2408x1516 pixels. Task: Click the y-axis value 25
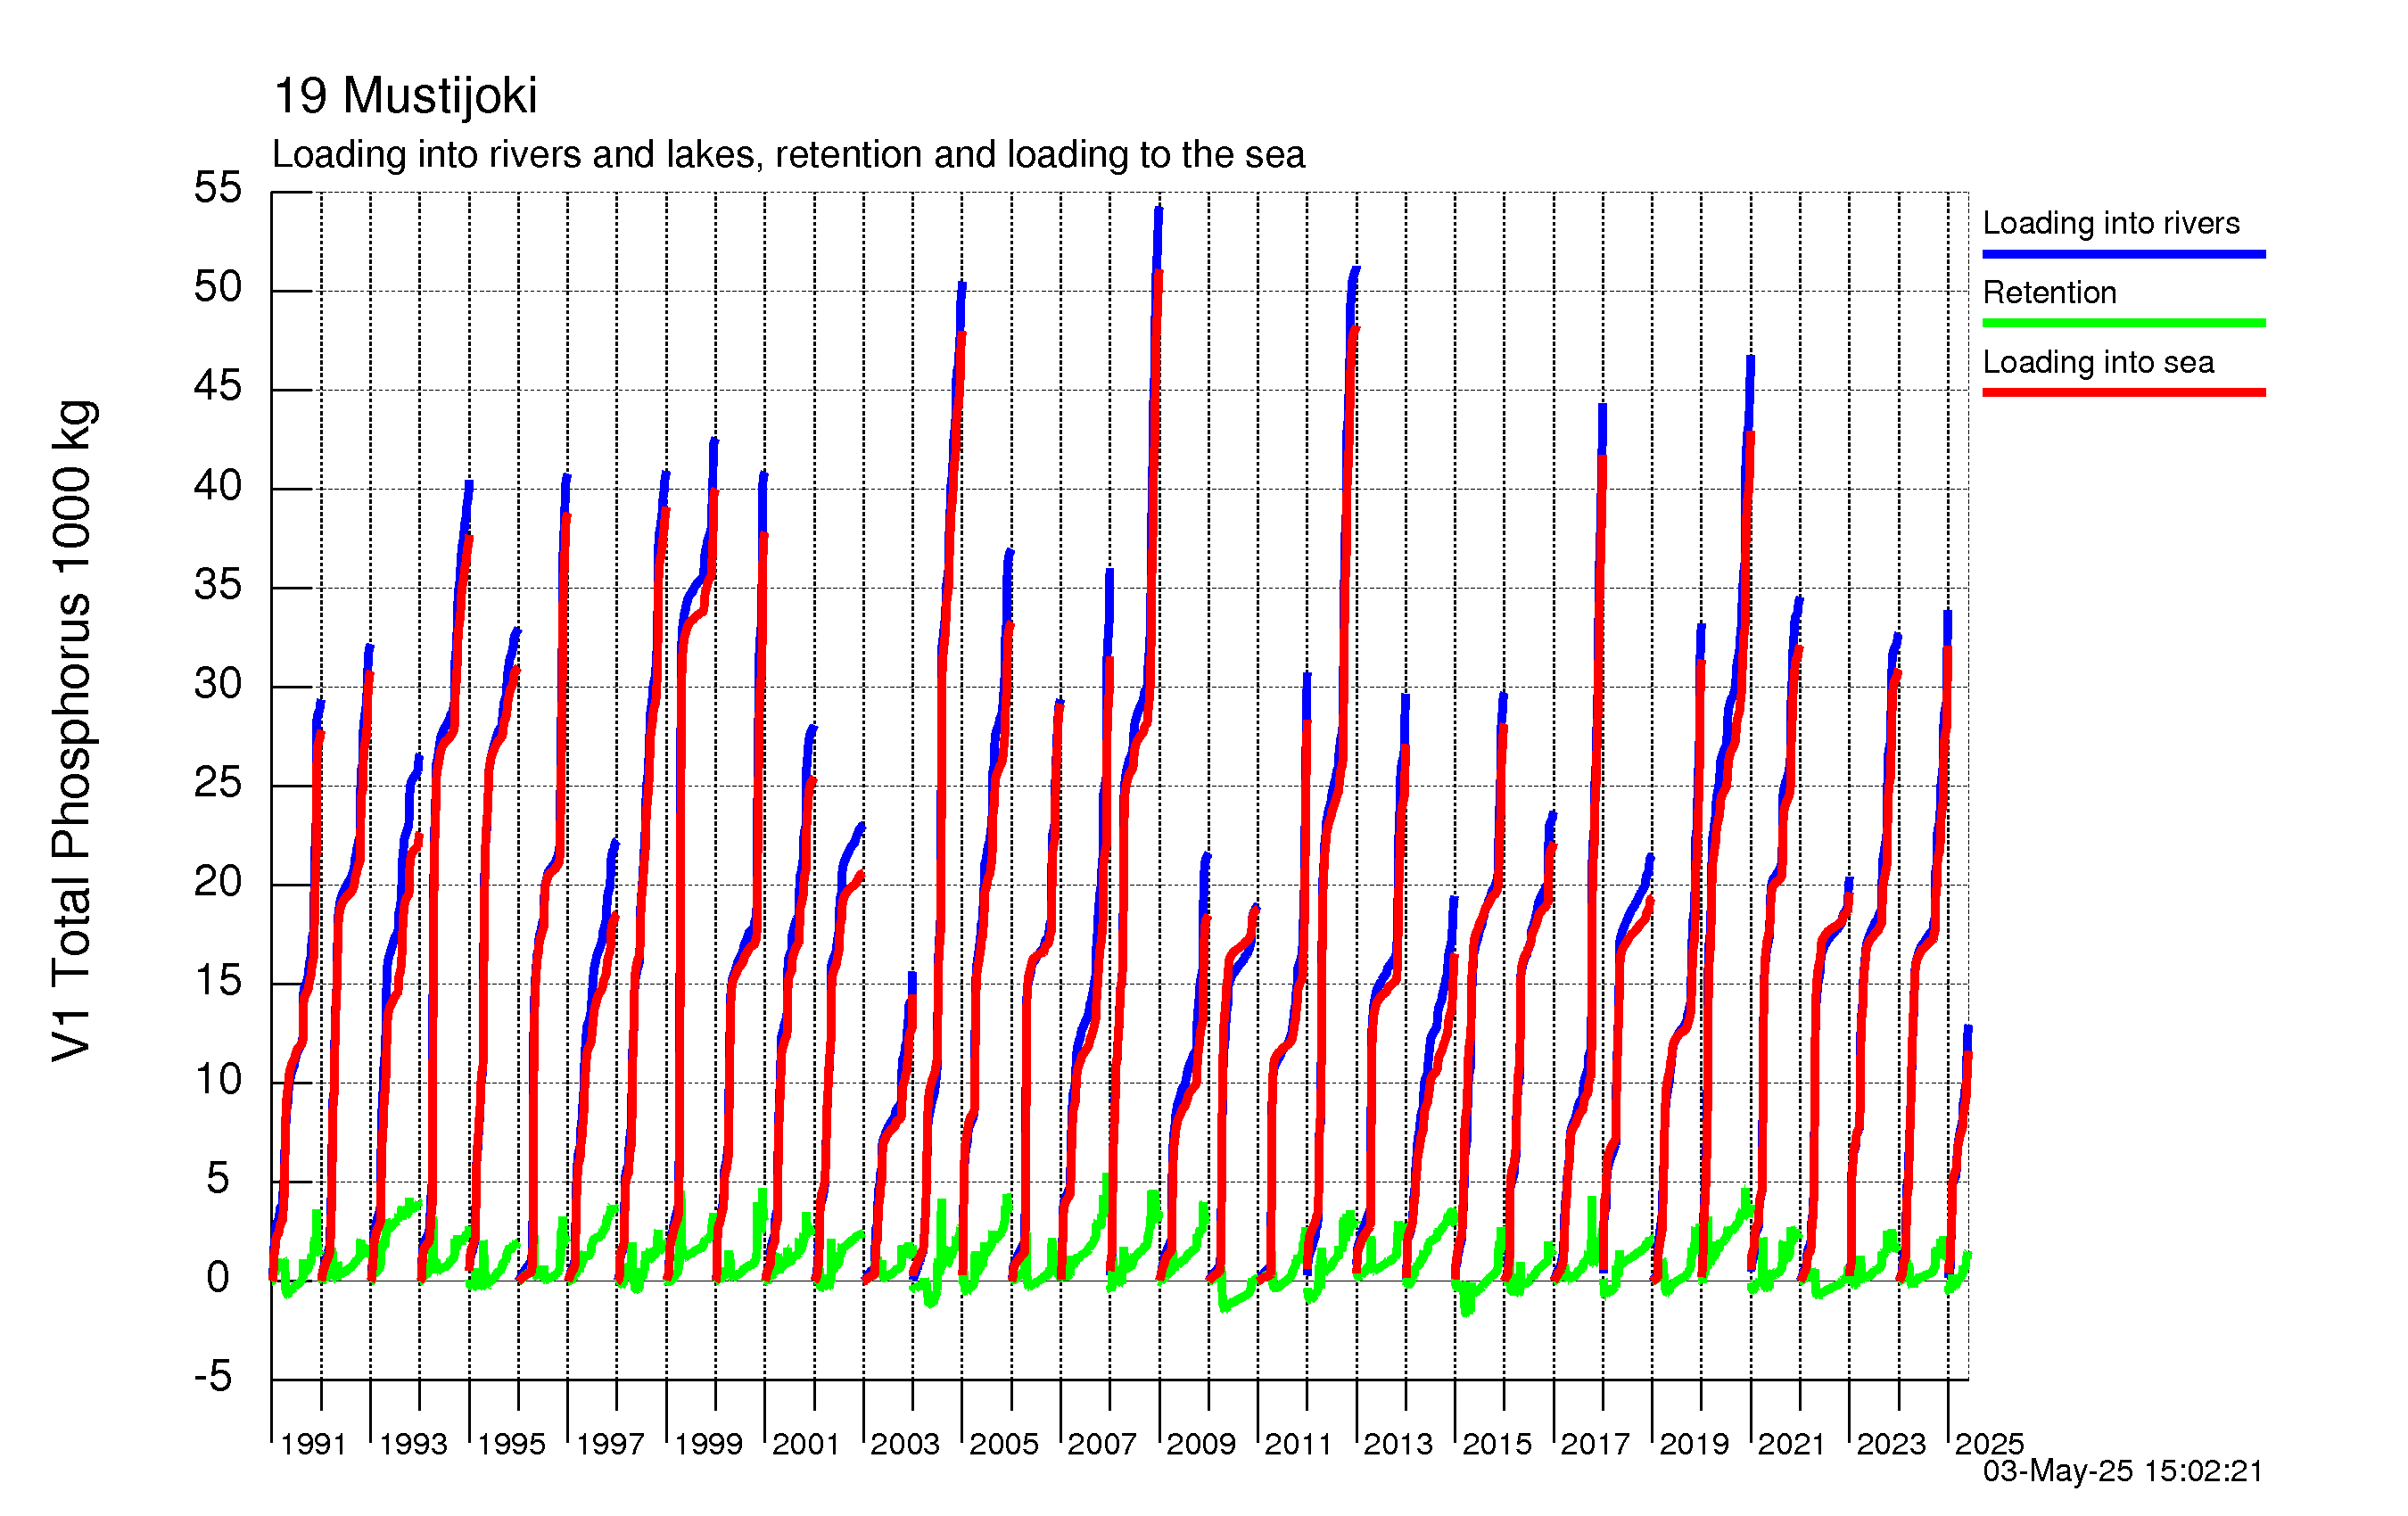pos(218,783)
